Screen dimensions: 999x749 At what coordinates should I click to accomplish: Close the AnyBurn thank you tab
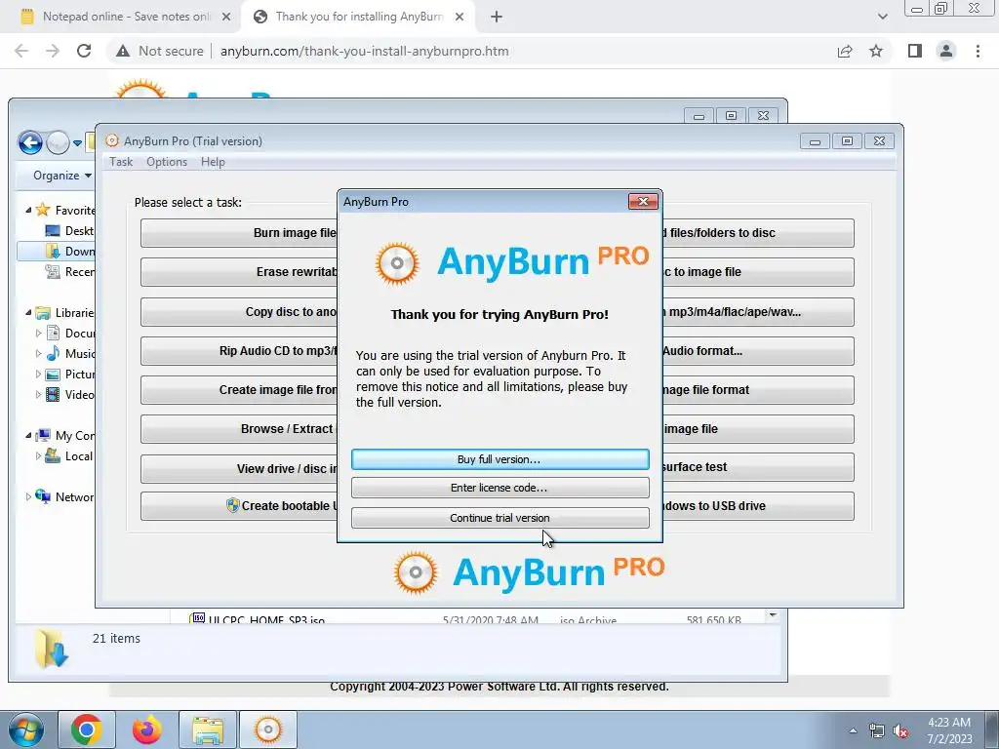460,18
